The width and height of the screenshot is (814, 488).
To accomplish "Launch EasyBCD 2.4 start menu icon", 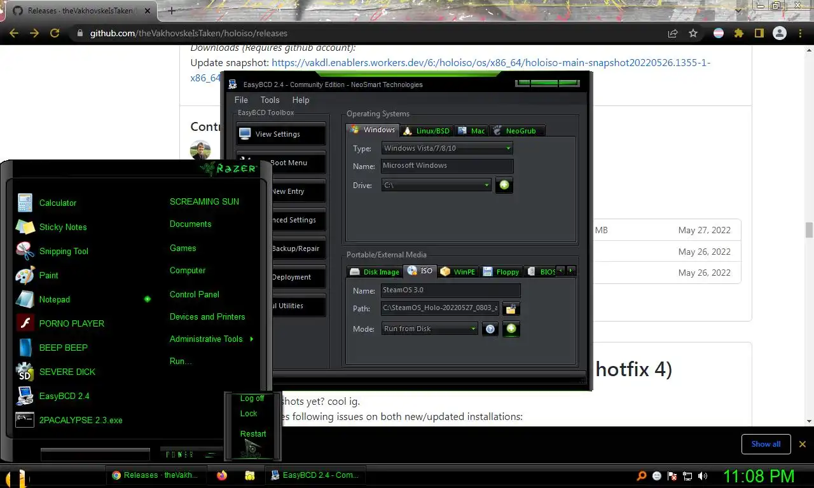I will click(x=25, y=396).
